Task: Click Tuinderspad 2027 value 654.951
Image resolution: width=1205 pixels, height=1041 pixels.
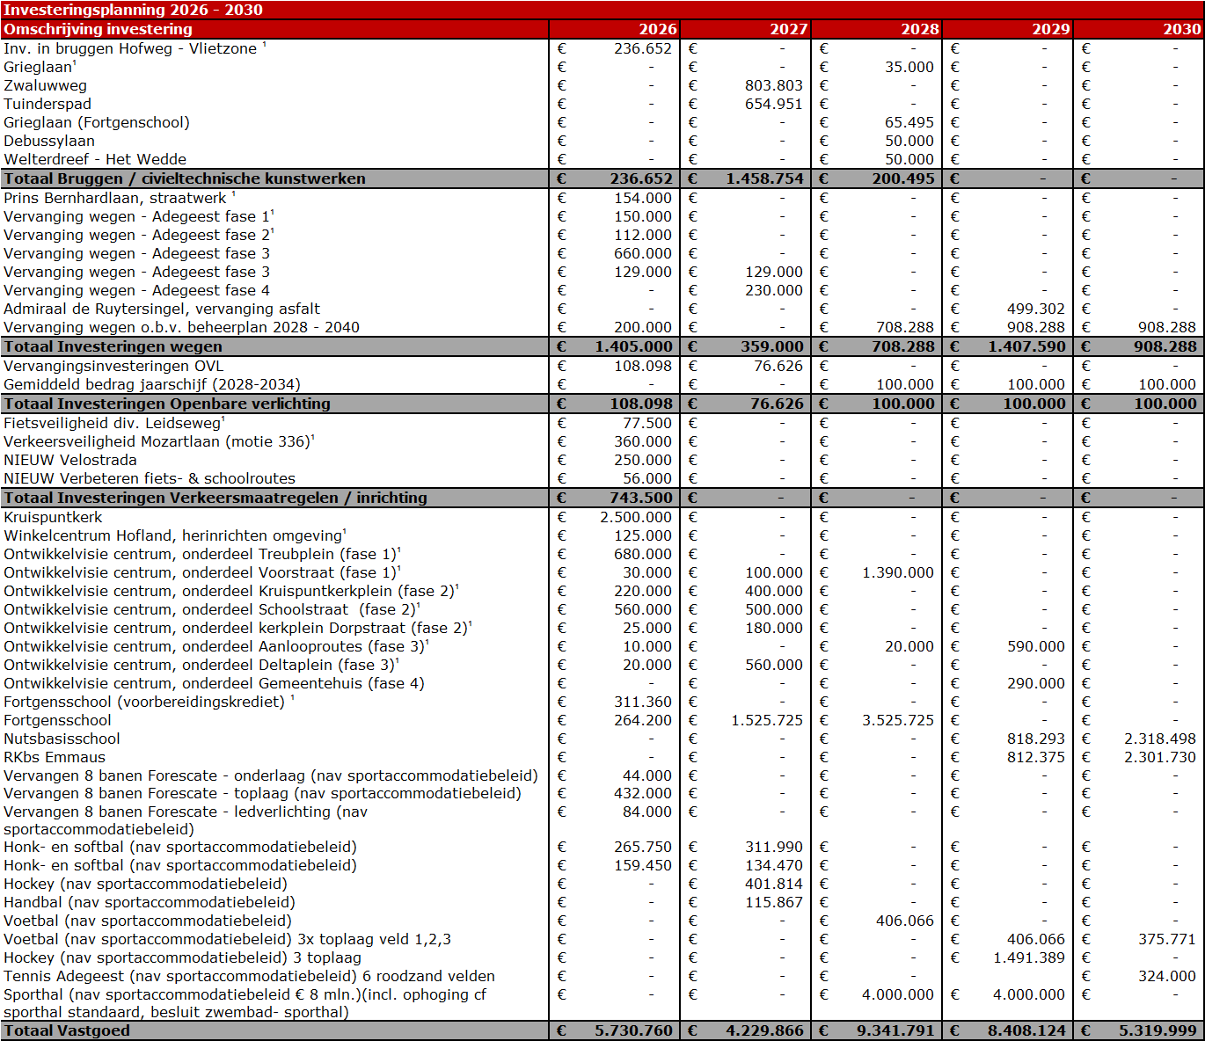Action: click(x=773, y=104)
